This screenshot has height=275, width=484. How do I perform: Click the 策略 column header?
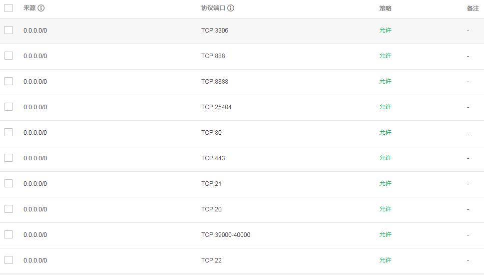point(385,9)
